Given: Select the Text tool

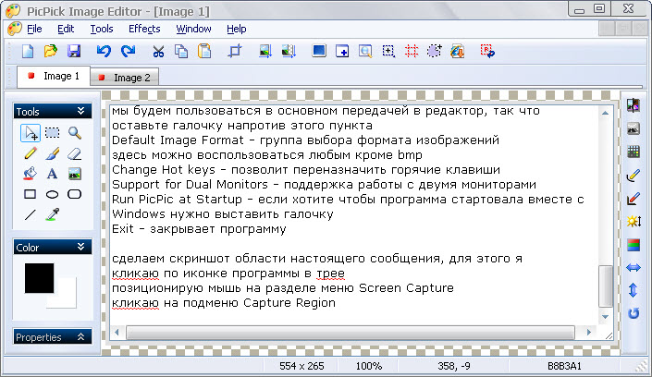Looking at the screenshot, I should 52,174.
